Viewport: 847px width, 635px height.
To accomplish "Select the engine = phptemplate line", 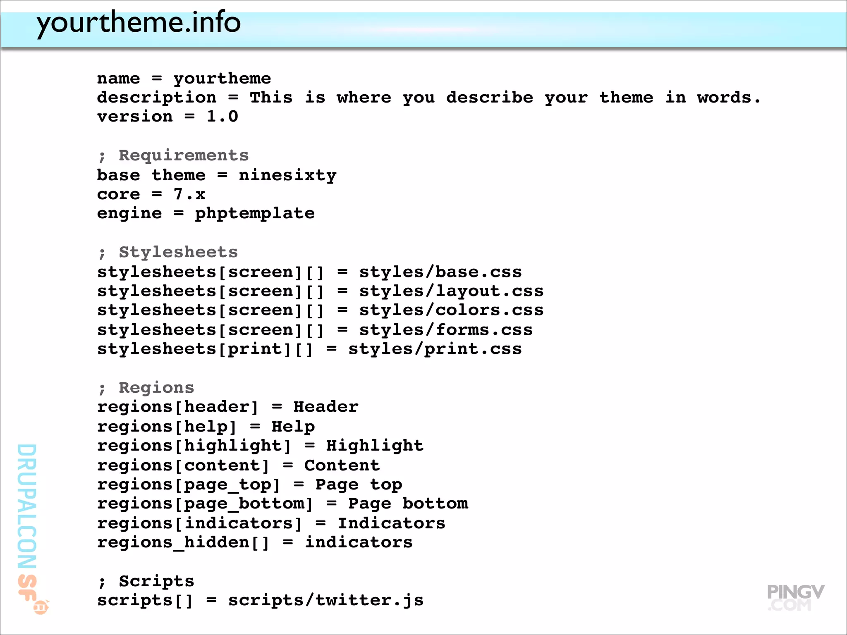I will click(x=206, y=214).
